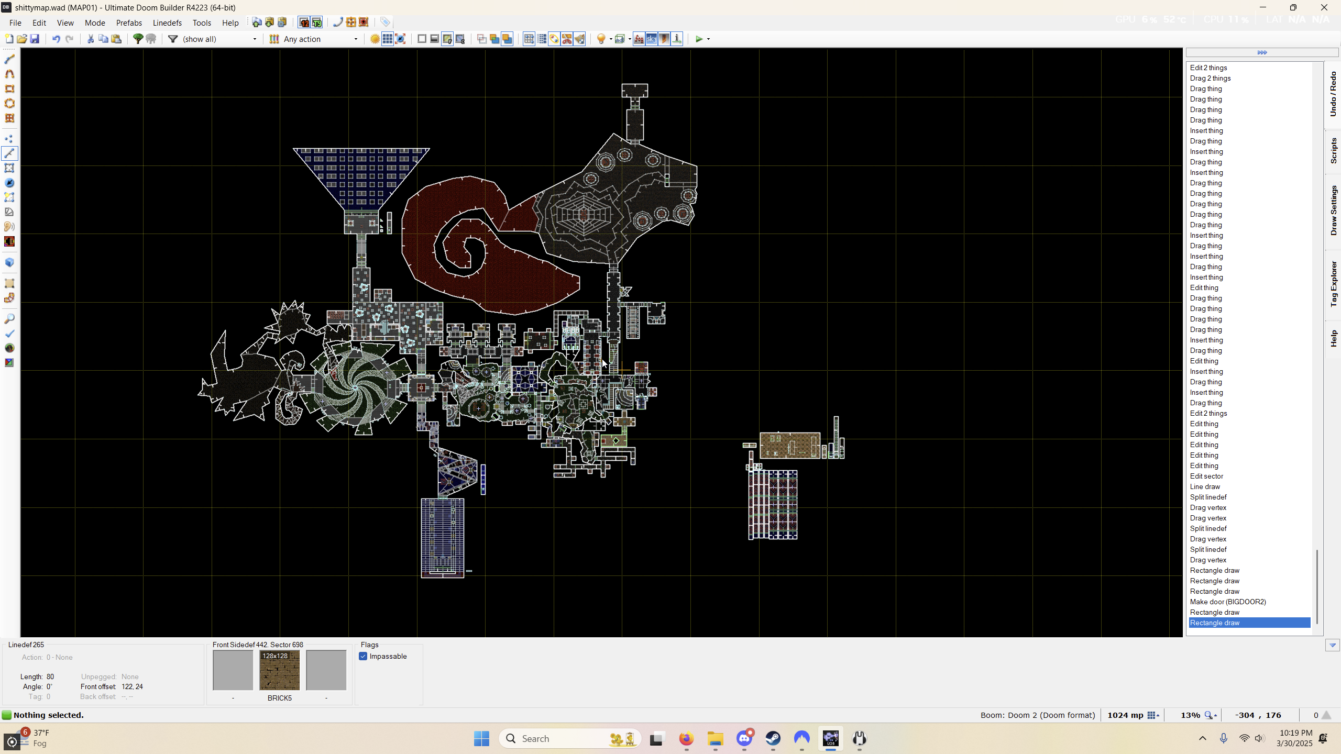The height and width of the screenshot is (754, 1341).
Task: Click the Undo arrow in toolbar
Action: [56, 39]
